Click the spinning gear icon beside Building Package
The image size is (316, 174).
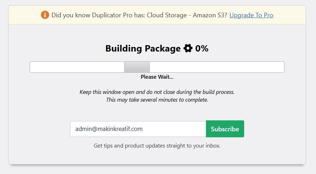[188, 48]
